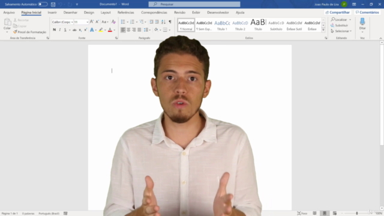Apply text effects icon

92,29
